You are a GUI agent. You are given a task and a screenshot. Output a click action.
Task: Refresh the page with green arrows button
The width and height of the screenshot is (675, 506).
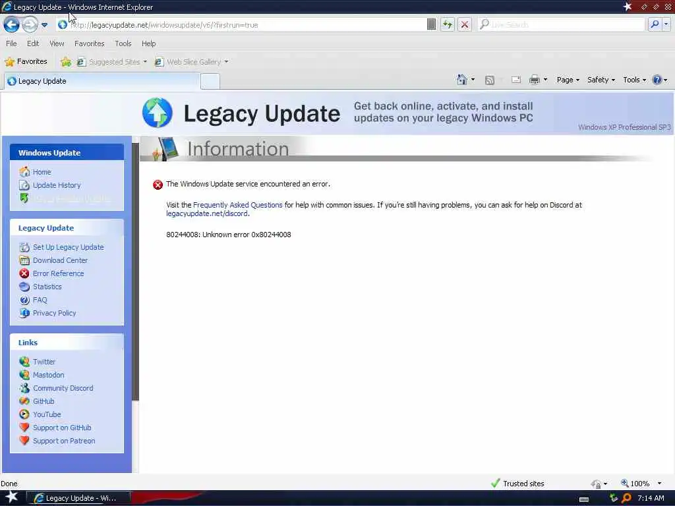pos(448,24)
